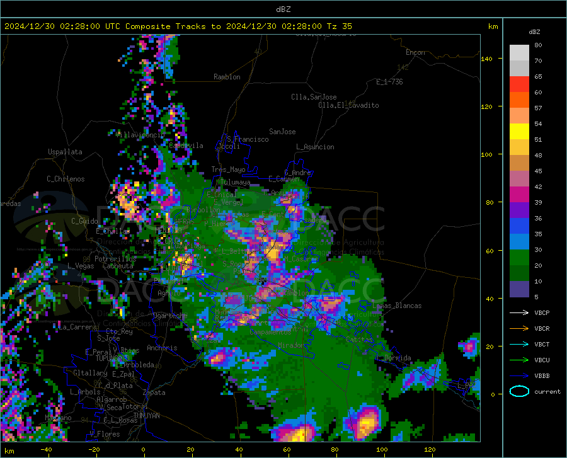
Task: Click the C_Chilenos place label
Action: coord(66,179)
